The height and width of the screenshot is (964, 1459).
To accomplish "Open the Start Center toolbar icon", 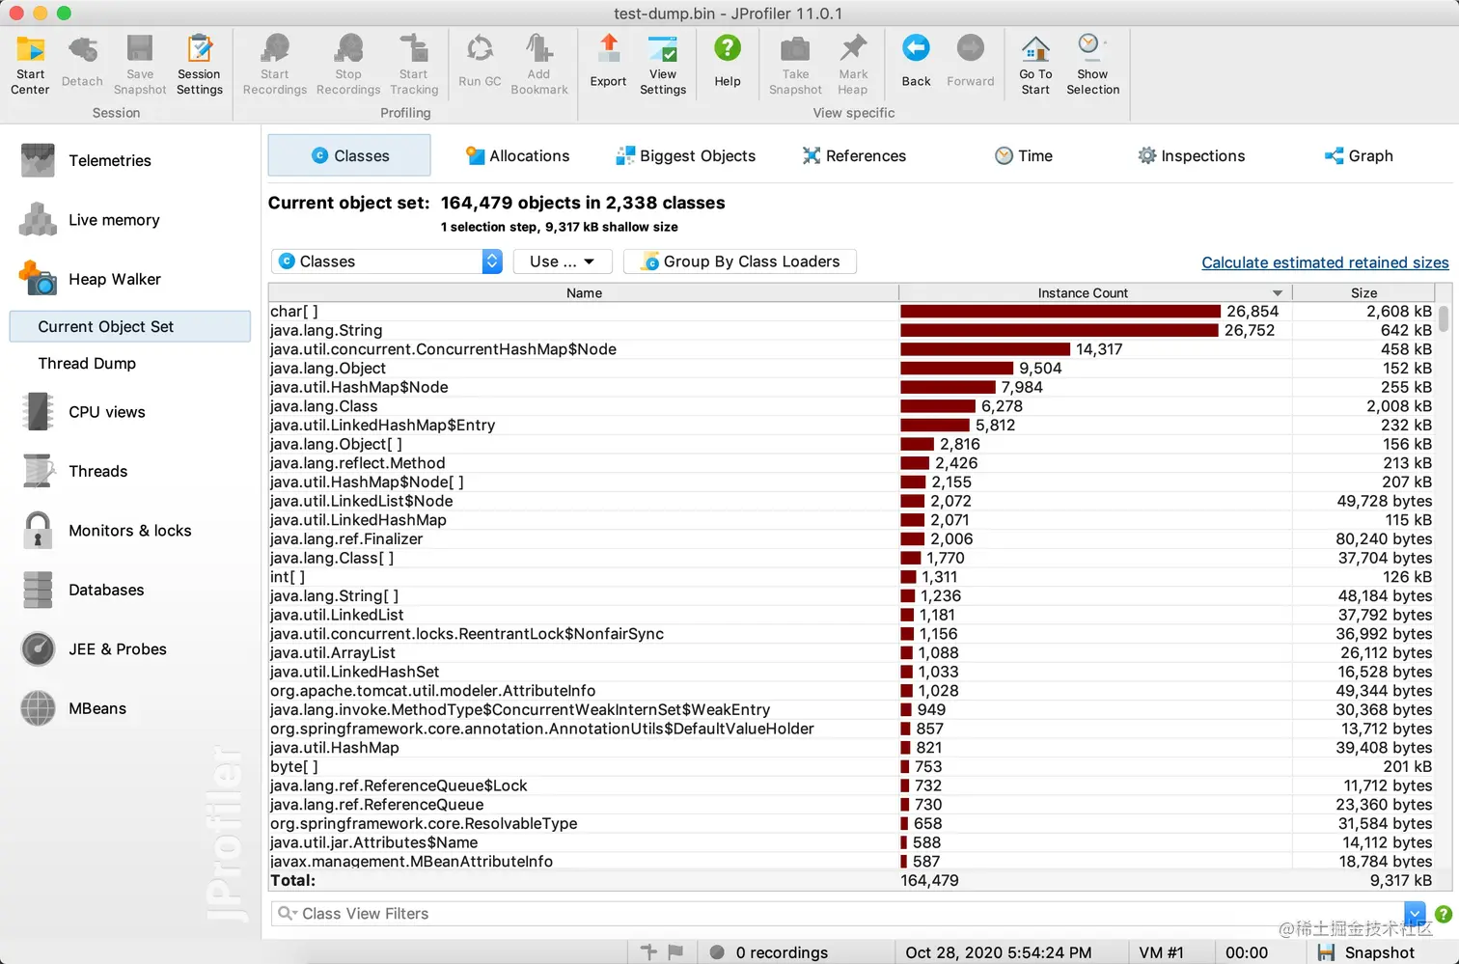I will (x=30, y=64).
